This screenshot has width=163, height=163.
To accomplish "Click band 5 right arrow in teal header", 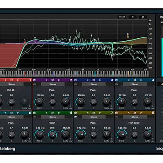I will (18, 113).
